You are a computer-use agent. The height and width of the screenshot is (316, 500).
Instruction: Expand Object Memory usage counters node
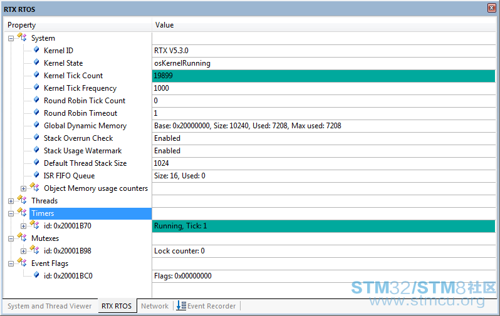tap(23, 188)
